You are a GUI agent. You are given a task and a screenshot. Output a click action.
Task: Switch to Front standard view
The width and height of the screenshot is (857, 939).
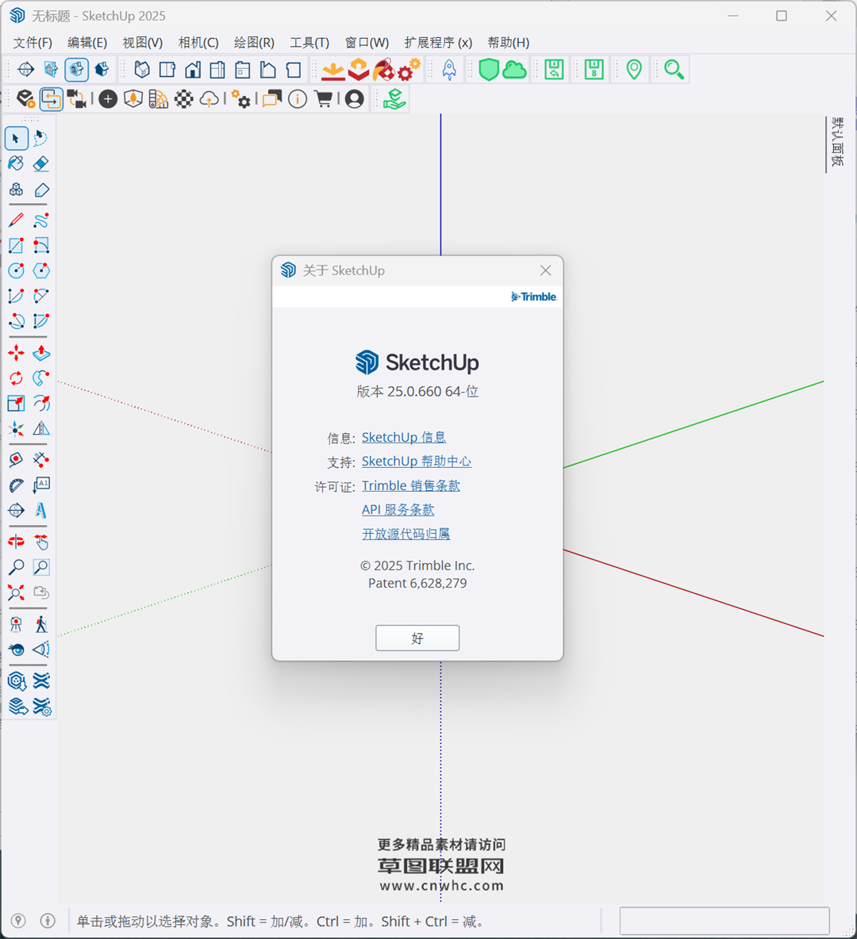192,70
